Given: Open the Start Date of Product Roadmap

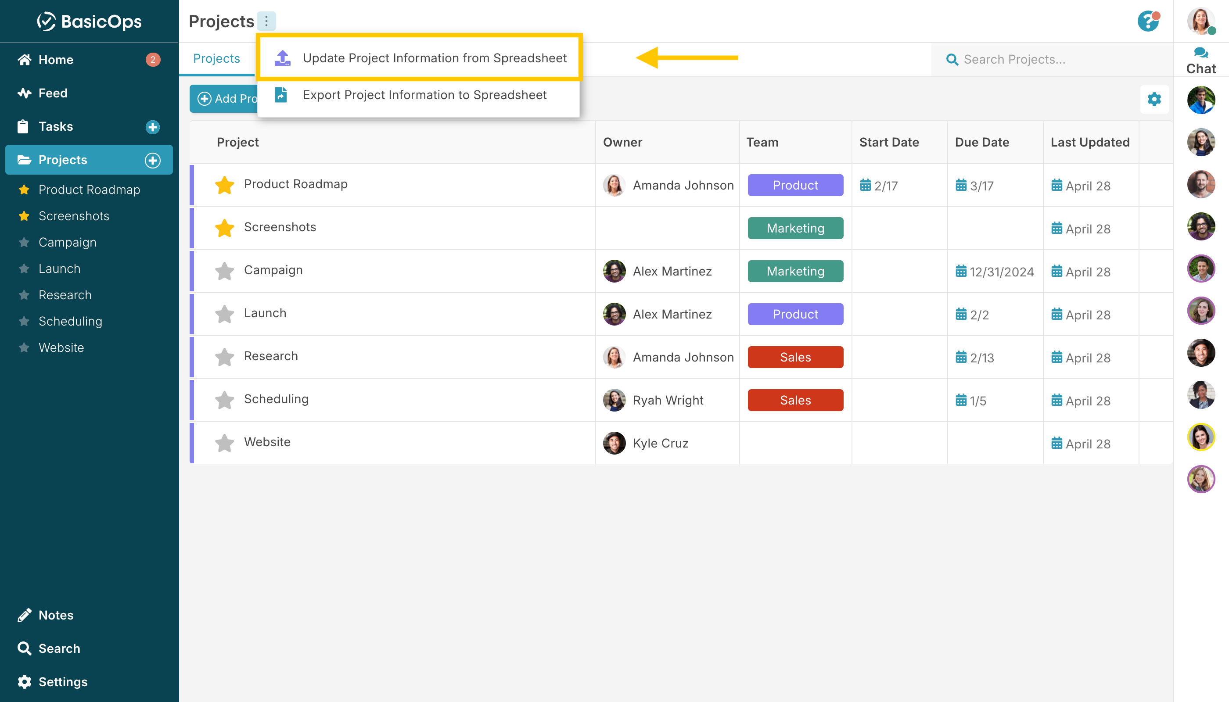Looking at the screenshot, I should (x=878, y=186).
